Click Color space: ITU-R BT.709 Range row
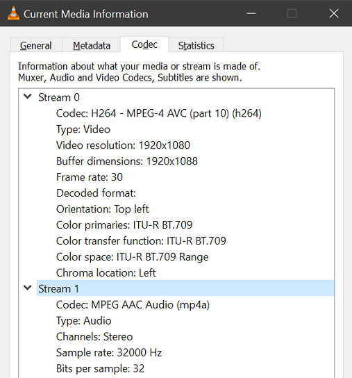The height and width of the screenshot is (378, 352). pos(133,256)
